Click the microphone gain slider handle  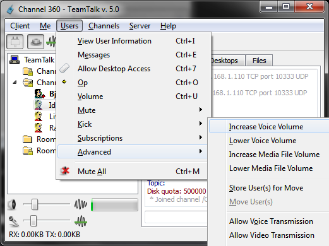[33, 221]
